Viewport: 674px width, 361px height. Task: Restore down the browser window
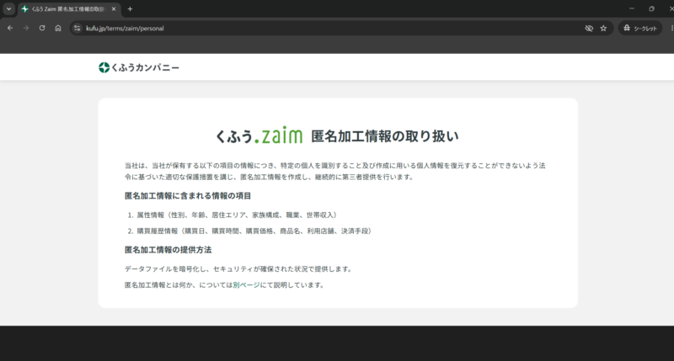pyautogui.click(x=651, y=8)
